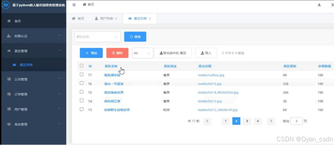Sort by 景区名称 column header
Viewport: 334px width, 145px height.
111,66
